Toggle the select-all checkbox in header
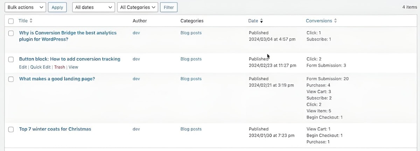 click(x=11, y=21)
